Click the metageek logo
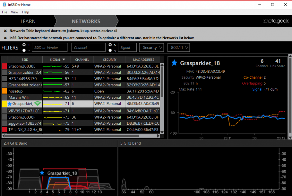The image size is (292, 196). coord(276,21)
